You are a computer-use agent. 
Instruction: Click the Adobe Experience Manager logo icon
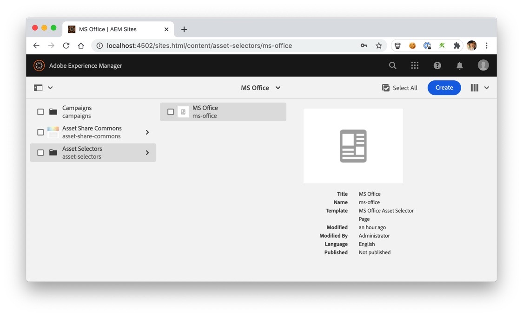pyautogui.click(x=39, y=65)
